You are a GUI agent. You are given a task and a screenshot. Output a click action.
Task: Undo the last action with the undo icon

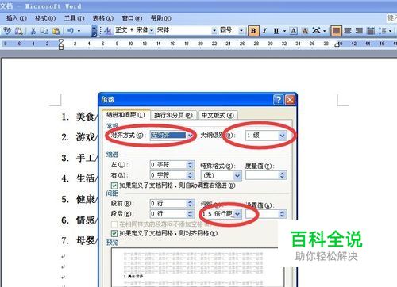tap(71, 31)
